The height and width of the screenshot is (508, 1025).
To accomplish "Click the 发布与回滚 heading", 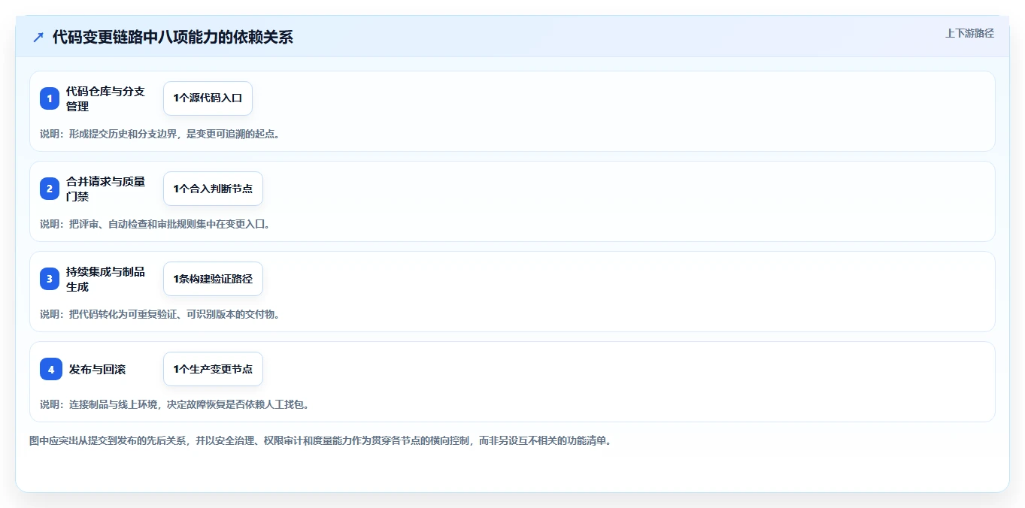I will [97, 369].
